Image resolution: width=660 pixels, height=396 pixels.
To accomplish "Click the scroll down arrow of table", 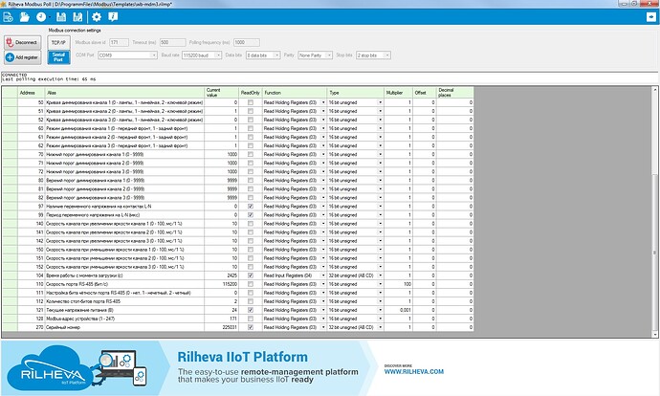I will click(x=654, y=334).
